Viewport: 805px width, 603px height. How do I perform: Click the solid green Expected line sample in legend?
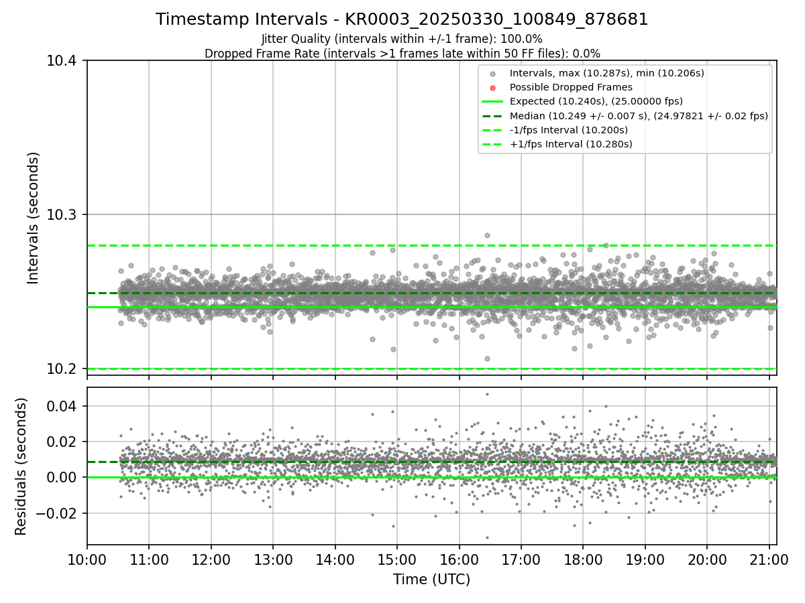(x=492, y=102)
